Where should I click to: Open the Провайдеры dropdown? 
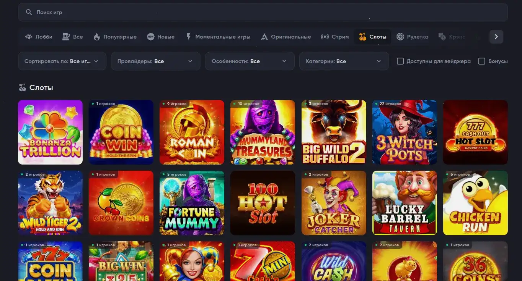click(x=155, y=61)
